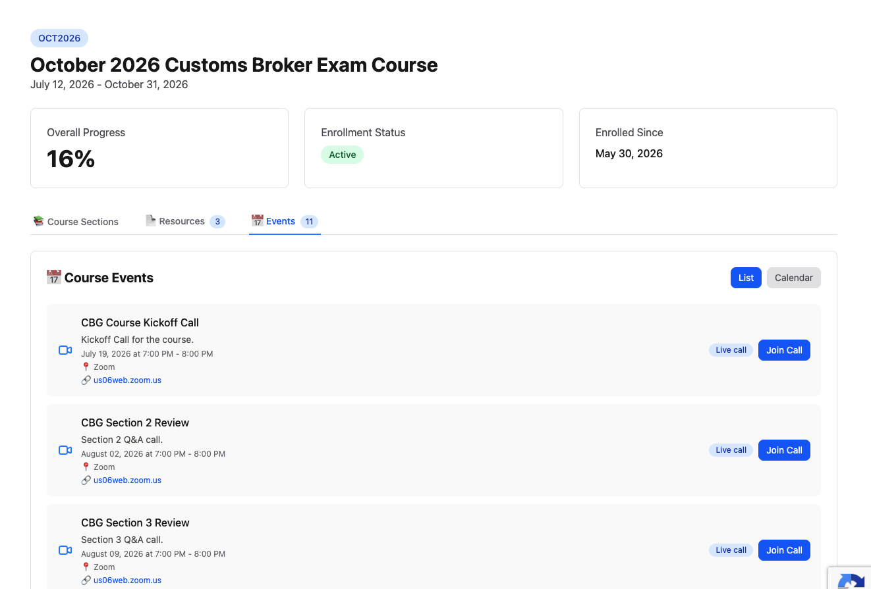Open us06web.zoom.us link under Section 3 Review
The image size is (871, 589).
click(127, 580)
